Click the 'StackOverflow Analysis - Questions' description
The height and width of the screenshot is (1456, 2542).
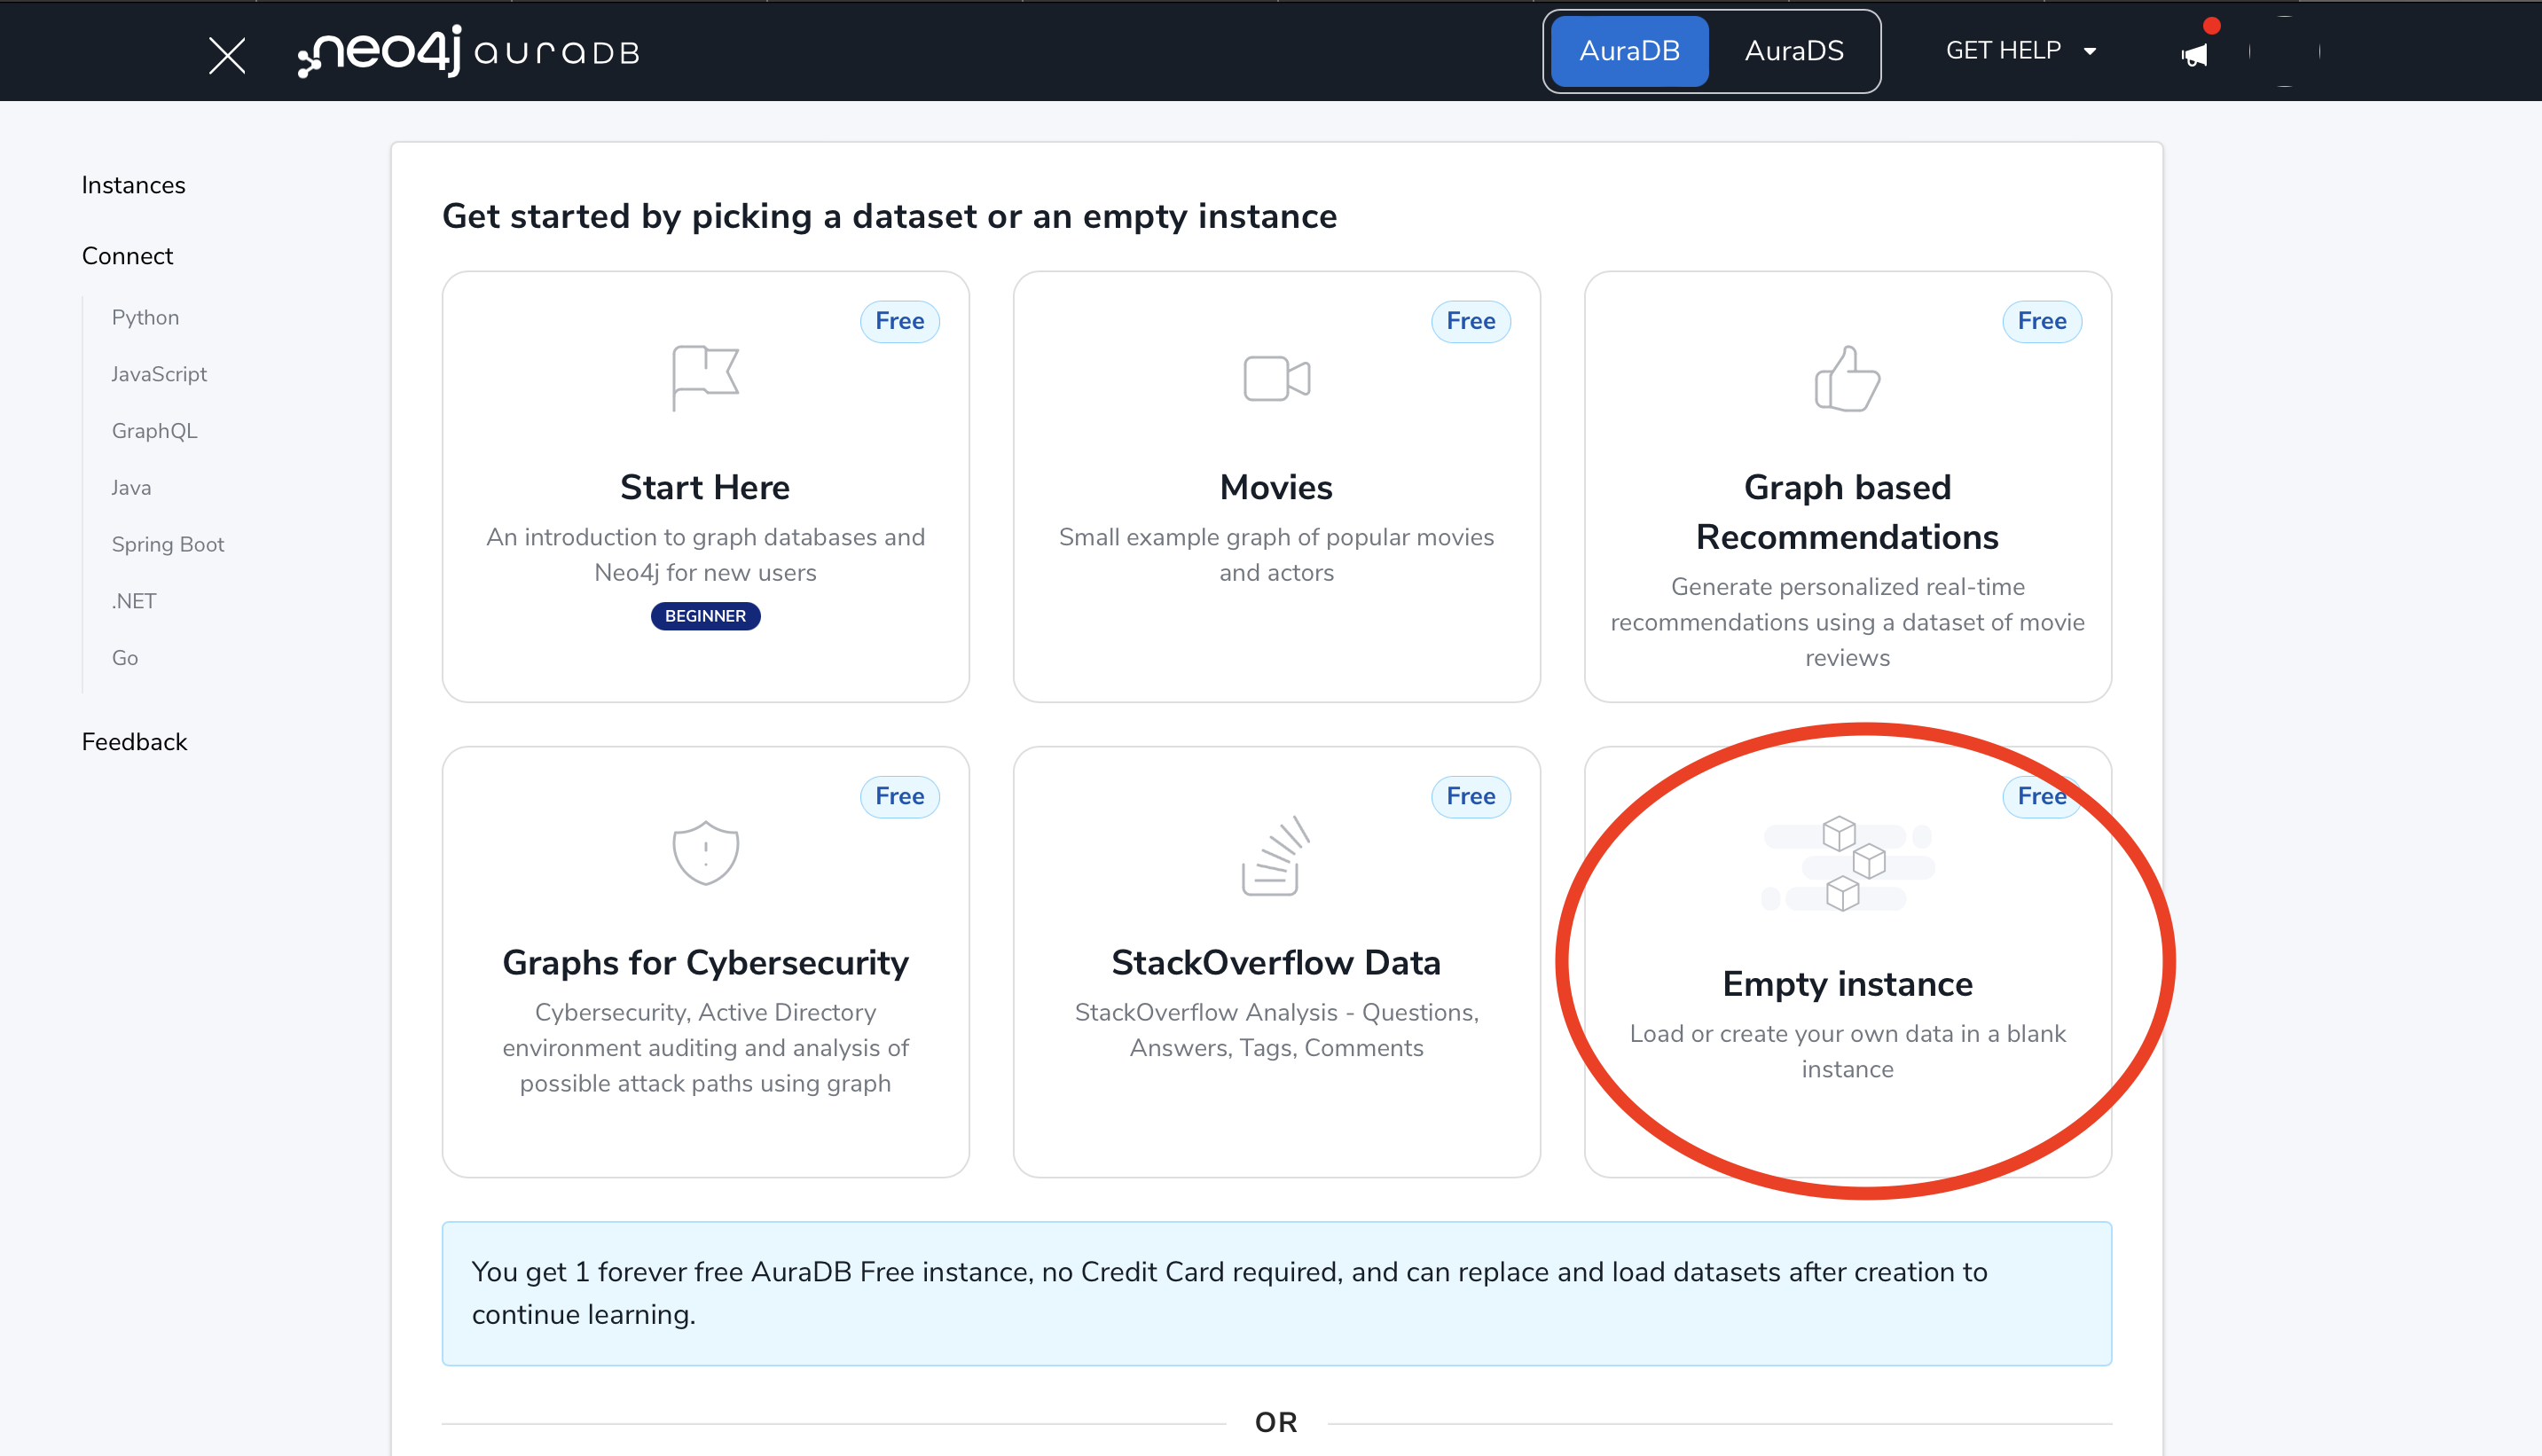tap(1276, 1030)
